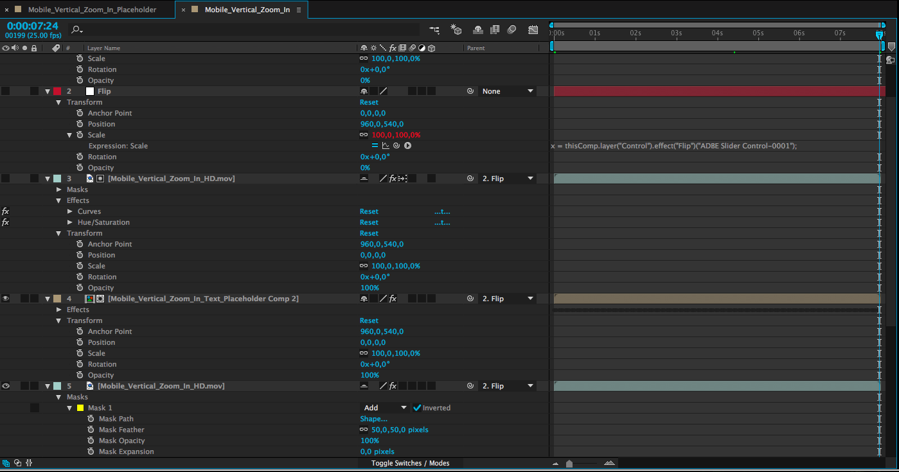
Task: Click the expression language menu play icon
Action: 407,146
